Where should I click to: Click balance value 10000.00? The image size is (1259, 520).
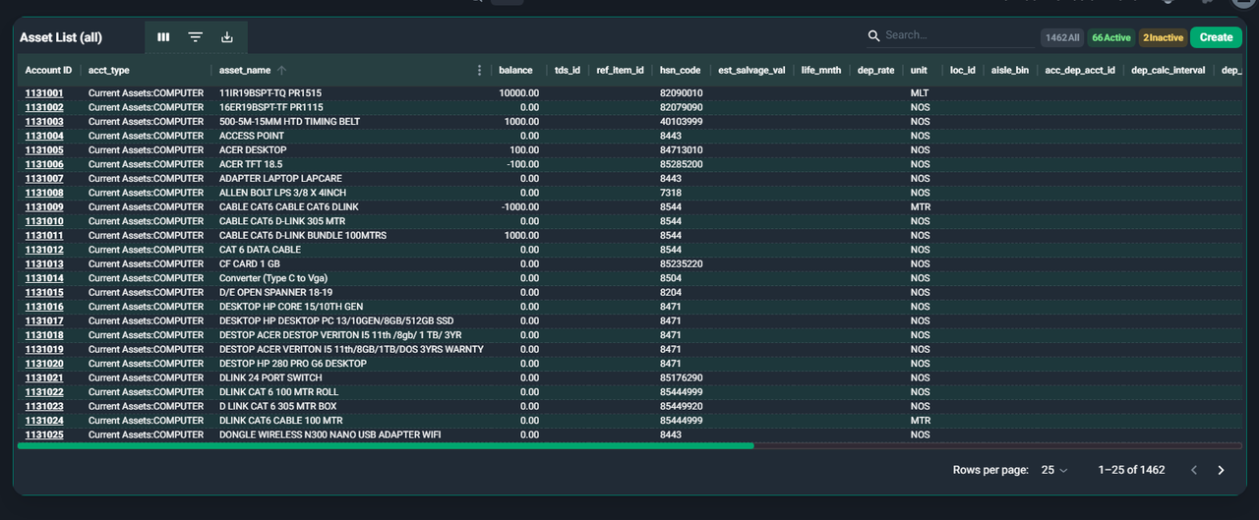519,92
